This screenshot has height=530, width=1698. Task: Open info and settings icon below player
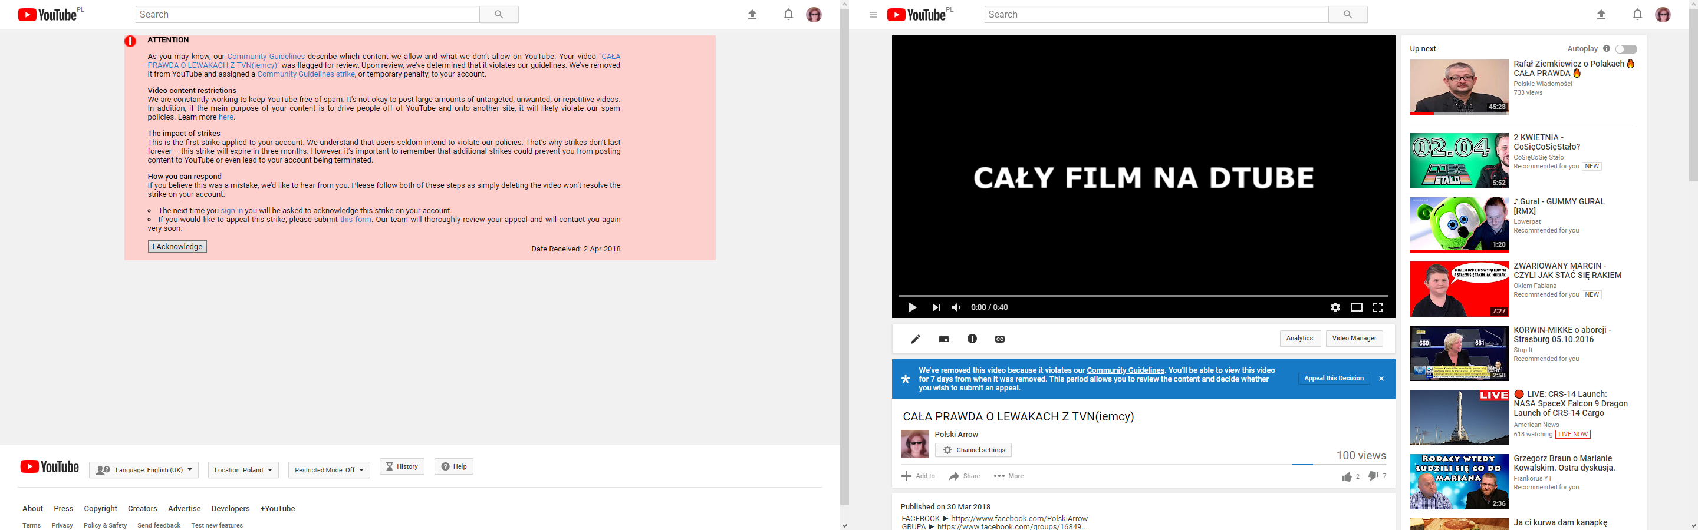tap(972, 339)
